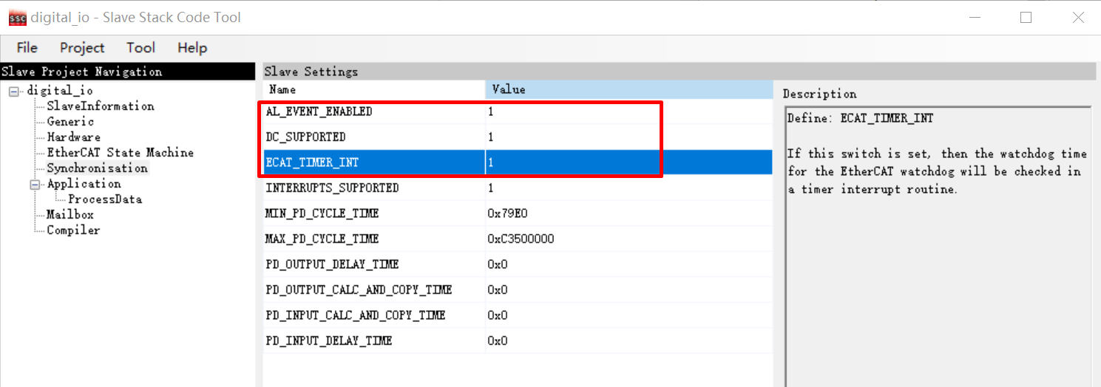Viewport: 1101px width, 387px height.
Task: Edit the MAX_PD_CYCLE_TIME value 0xC3500000
Action: 629,239
